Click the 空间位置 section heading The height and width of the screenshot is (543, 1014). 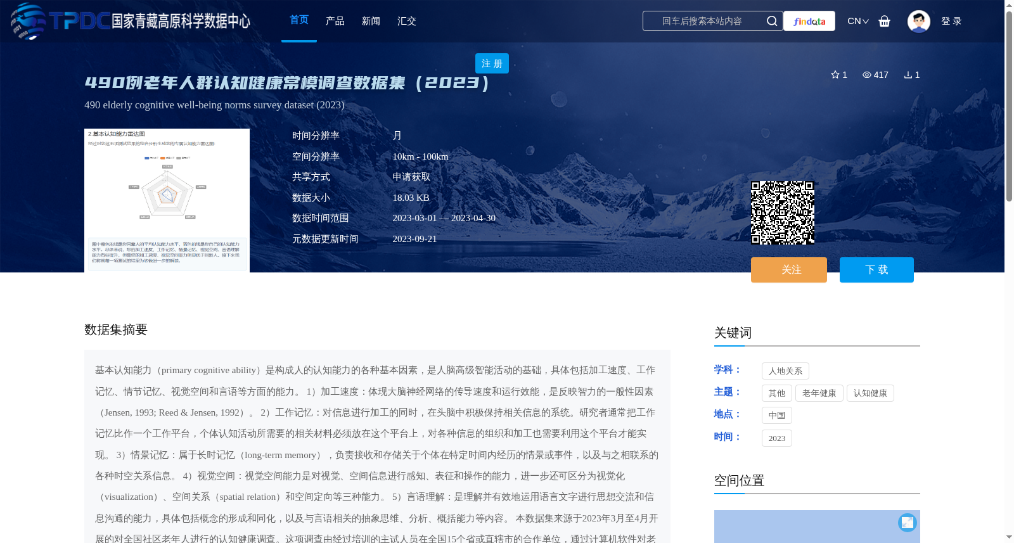pyautogui.click(x=739, y=481)
